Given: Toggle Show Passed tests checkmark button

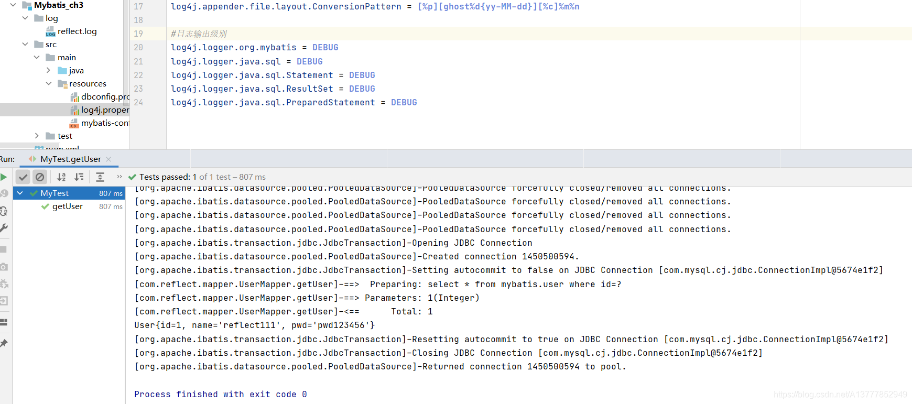Looking at the screenshot, I should tap(23, 177).
